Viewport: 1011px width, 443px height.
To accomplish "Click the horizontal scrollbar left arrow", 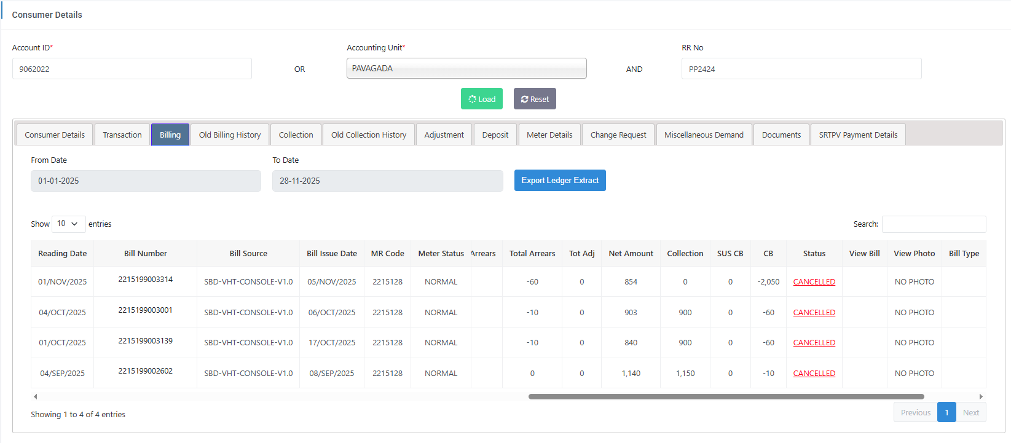I will 35,397.
